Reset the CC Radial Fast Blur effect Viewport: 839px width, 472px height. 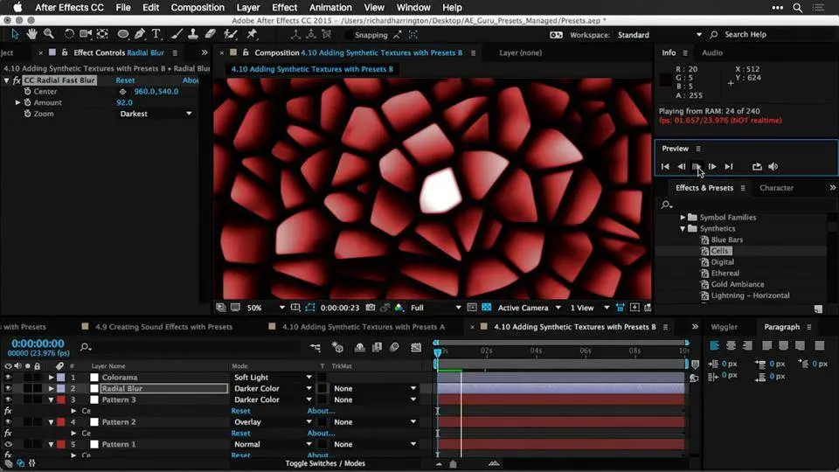coord(125,80)
